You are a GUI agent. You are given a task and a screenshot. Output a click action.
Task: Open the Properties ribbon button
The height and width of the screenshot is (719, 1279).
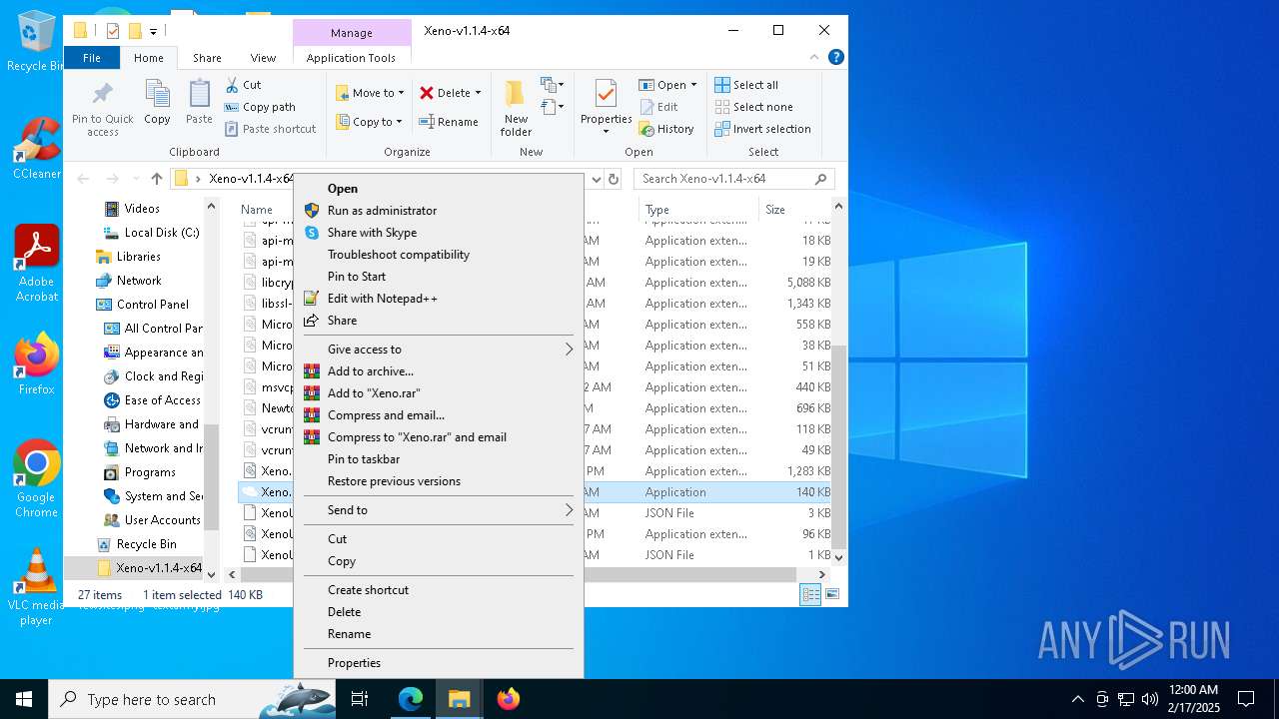point(606,108)
